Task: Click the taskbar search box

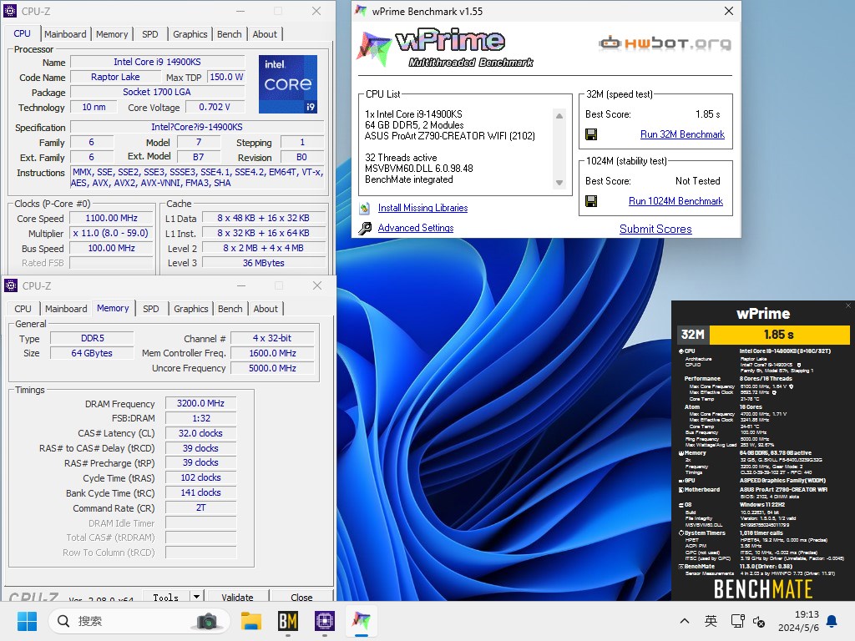Action: [139, 621]
